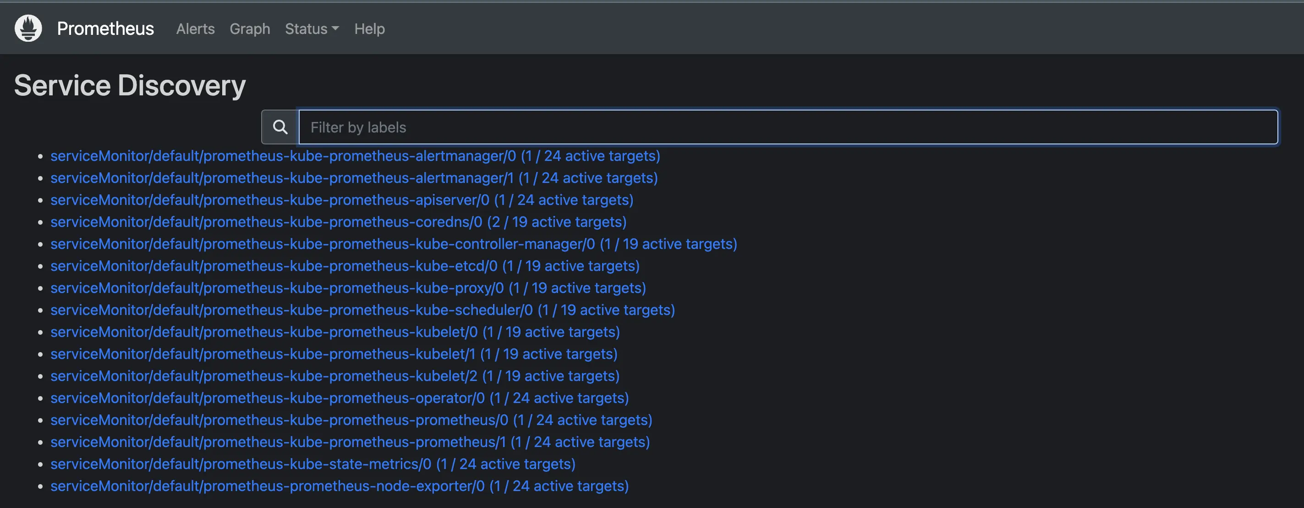
Task: Open the prometheus/1 serviceMonitor link
Action: pos(351,442)
